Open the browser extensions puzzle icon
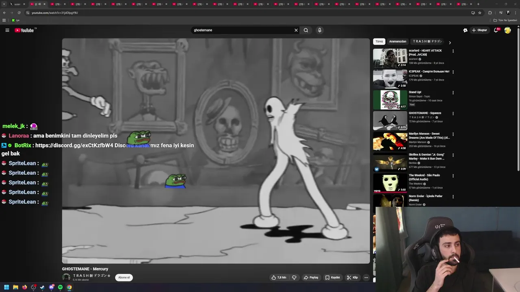 [490, 13]
